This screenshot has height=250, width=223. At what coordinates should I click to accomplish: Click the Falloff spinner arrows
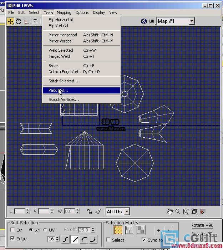pyautogui.click(x=93, y=230)
